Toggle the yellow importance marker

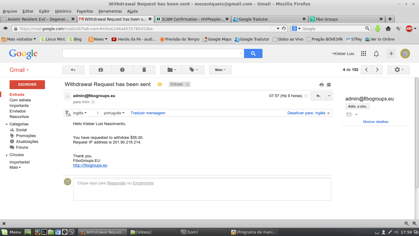160,85
